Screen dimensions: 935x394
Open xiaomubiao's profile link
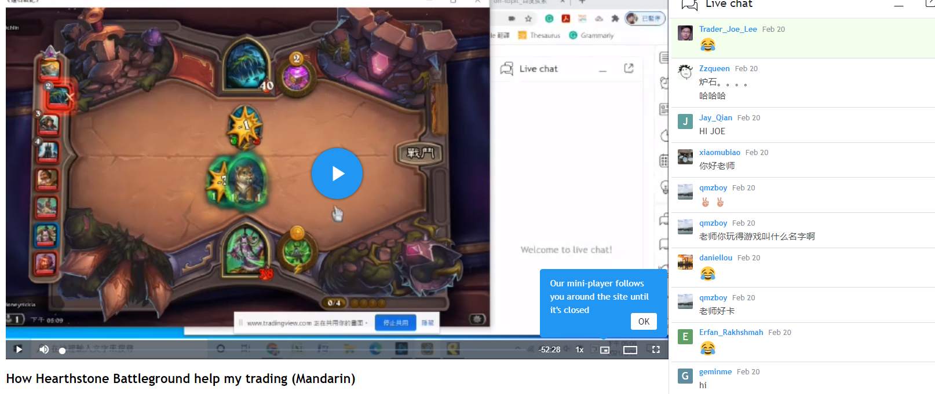pos(719,152)
